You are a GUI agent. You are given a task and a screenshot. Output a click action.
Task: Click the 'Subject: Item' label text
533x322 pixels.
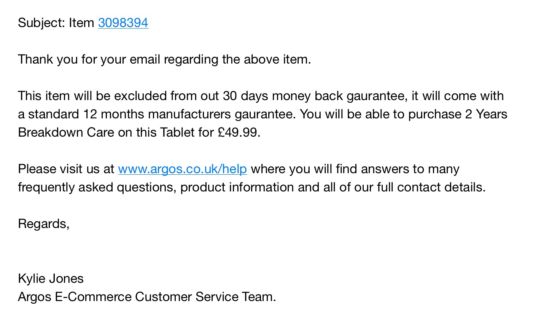click(56, 23)
